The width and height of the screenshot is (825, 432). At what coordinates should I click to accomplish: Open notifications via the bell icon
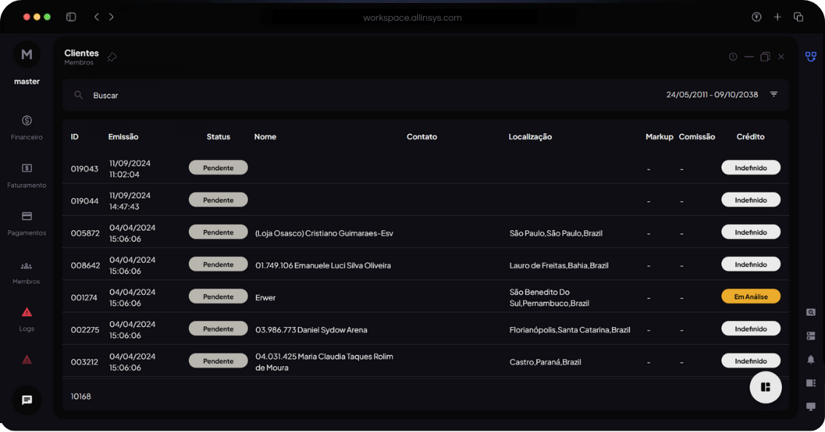click(810, 359)
